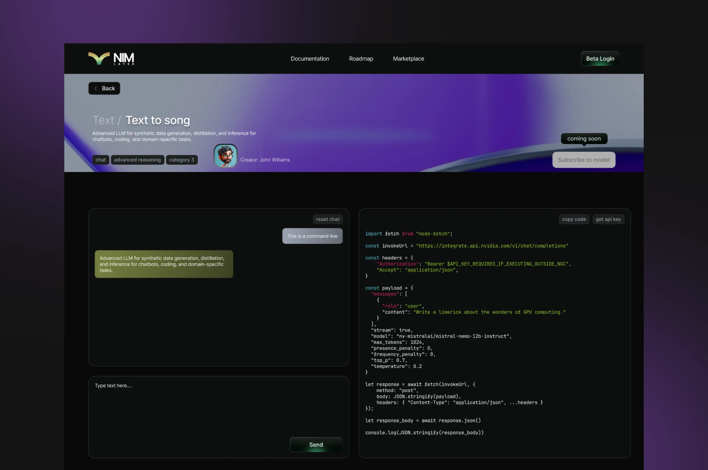Image resolution: width=708 pixels, height=470 pixels.
Task: Select the advanced reasoning tag
Action: point(137,160)
